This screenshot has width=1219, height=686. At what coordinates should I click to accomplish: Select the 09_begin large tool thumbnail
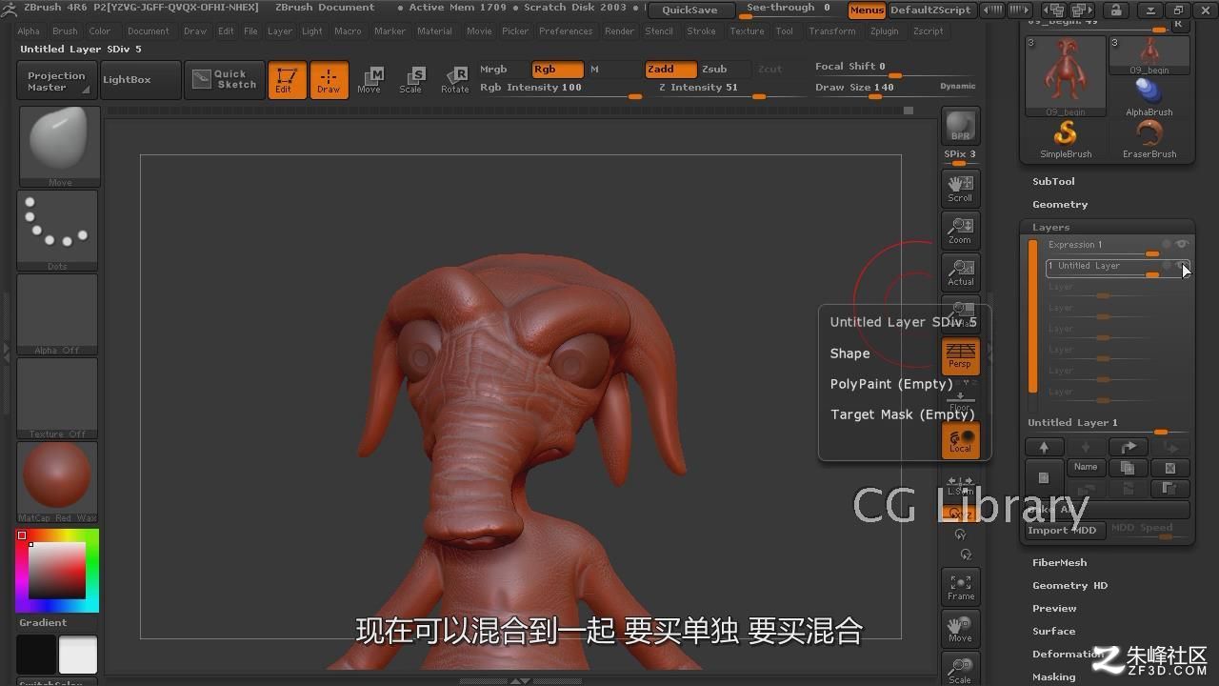[1066, 76]
